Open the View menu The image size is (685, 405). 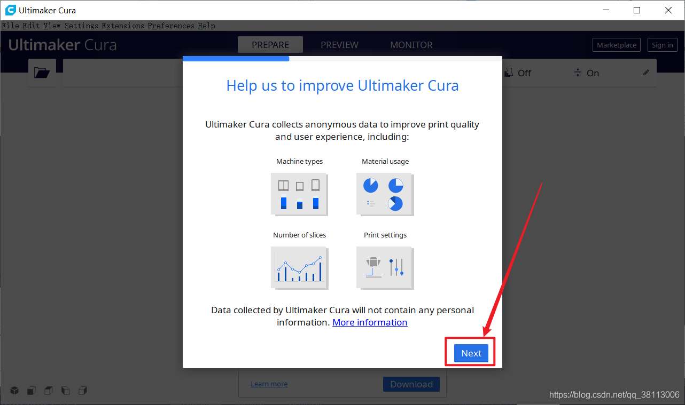click(x=52, y=26)
